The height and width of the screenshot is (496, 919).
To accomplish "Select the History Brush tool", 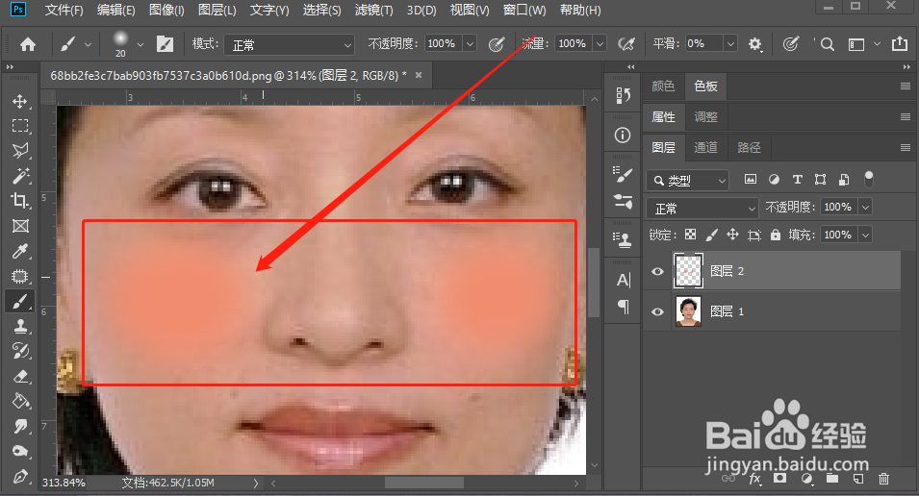I will pos(20,351).
